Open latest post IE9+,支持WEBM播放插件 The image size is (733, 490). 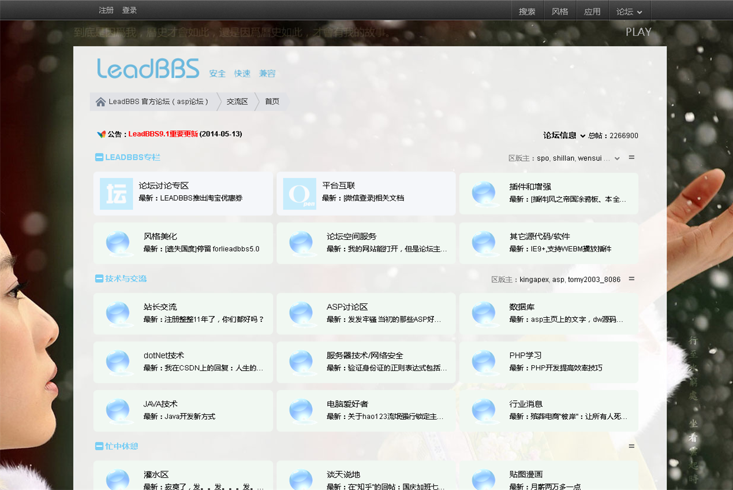[571, 249]
